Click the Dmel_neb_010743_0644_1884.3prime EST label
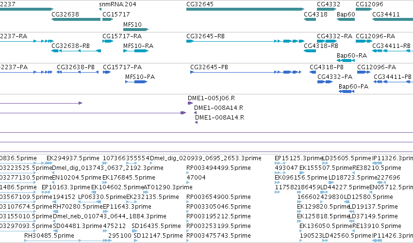Image resolution: width=413 pixels, height=243 pixels. [110, 216]
